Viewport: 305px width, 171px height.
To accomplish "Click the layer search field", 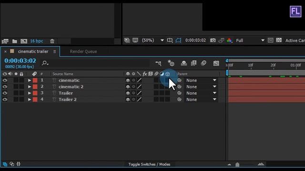I will pyautogui.click(x=95, y=63).
